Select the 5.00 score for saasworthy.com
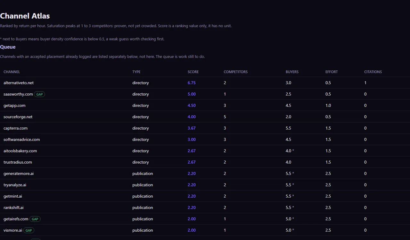 pos(192,94)
